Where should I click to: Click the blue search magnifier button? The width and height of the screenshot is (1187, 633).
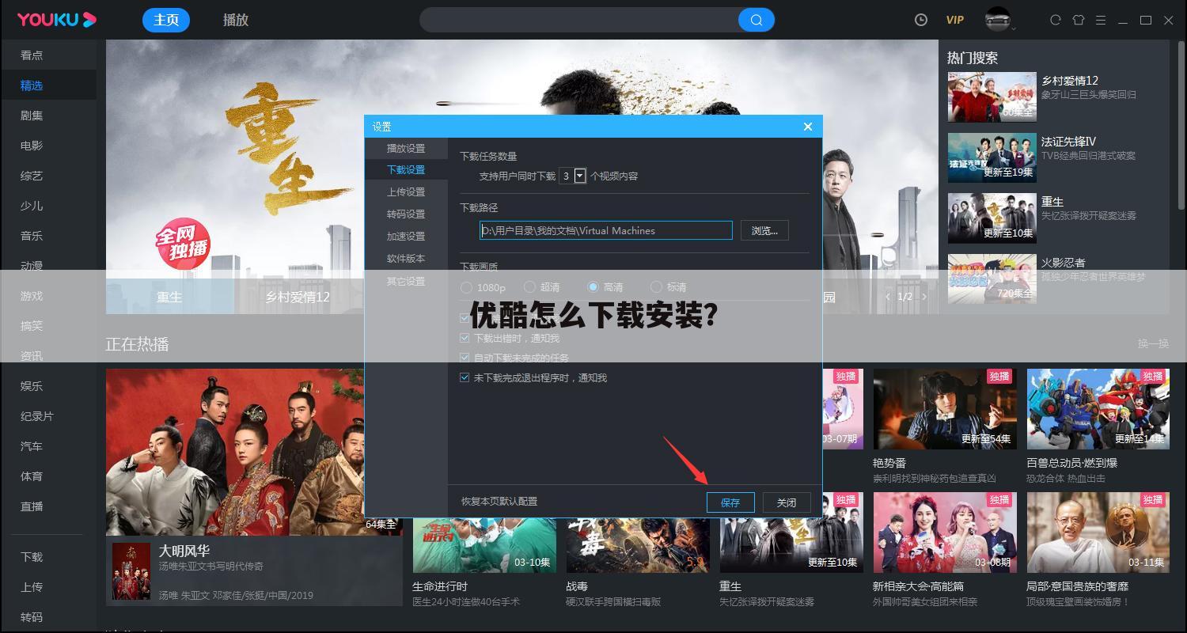(x=757, y=20)
